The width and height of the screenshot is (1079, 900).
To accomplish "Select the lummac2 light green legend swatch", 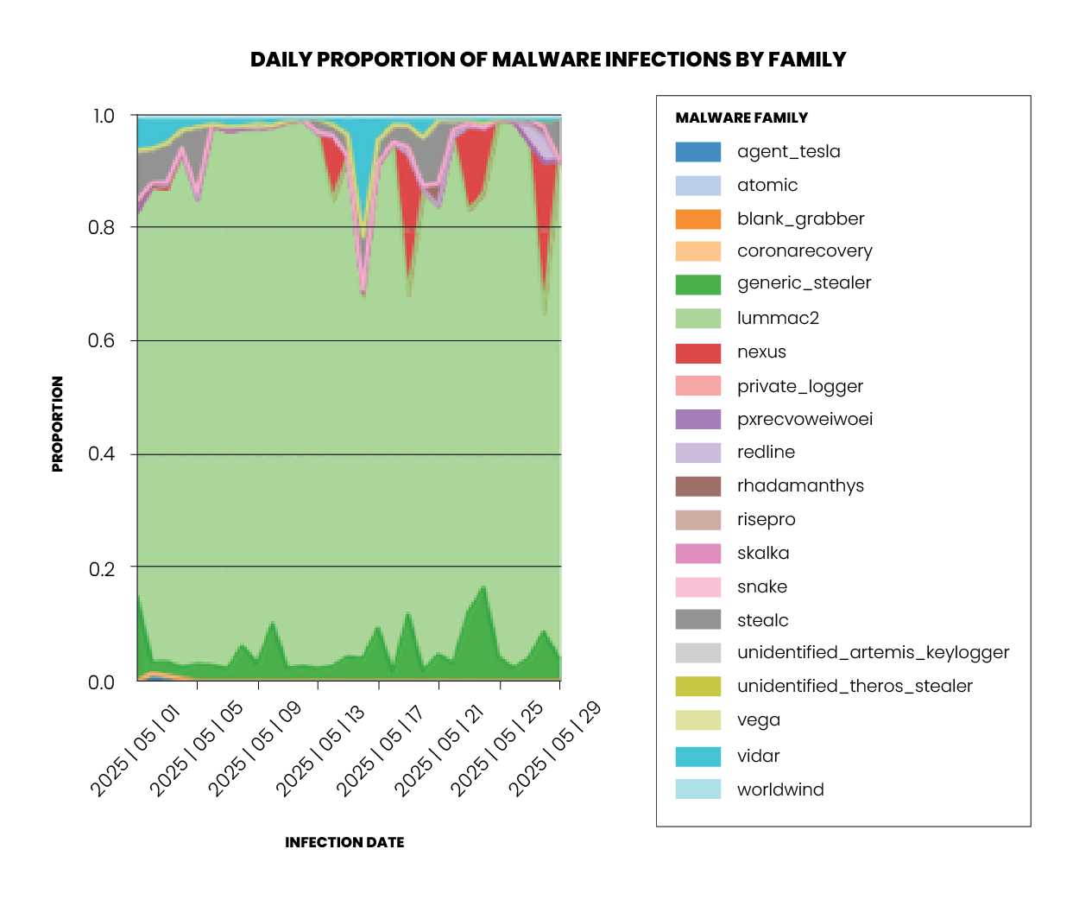I will (x=697, y=319).
